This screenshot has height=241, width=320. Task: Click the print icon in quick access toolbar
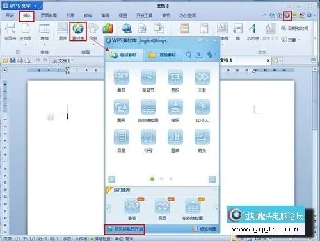point(20,61)
